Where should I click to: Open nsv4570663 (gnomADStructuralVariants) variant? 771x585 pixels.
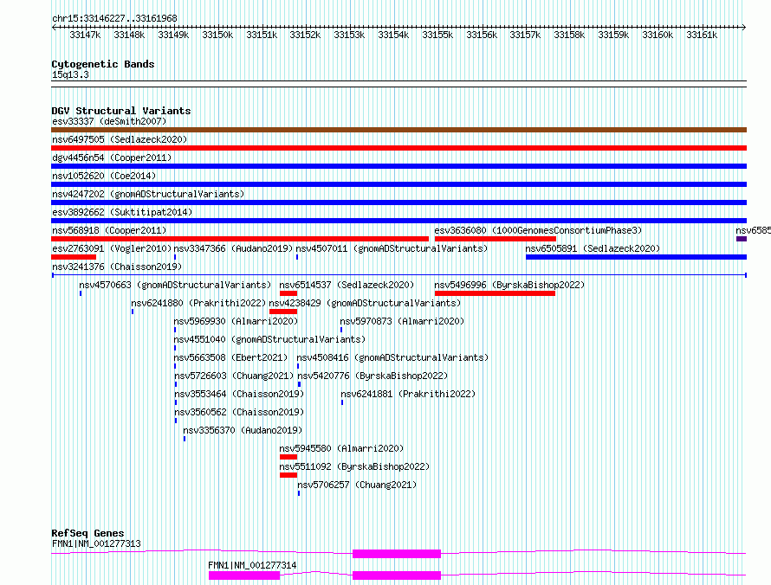pyautogui.click(x=175, y=285)
